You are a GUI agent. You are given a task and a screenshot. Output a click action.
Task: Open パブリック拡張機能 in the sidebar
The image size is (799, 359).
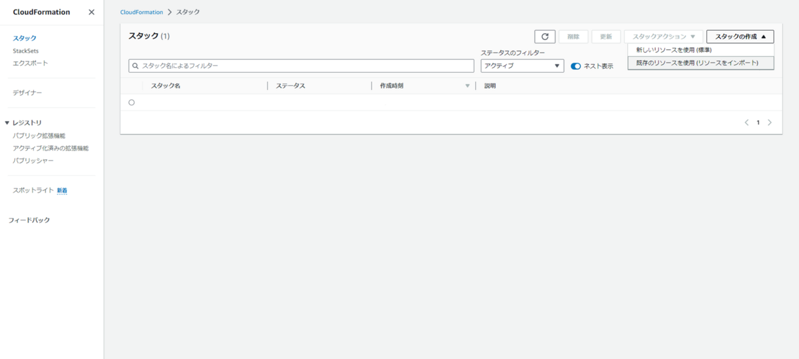[x=39, y=135]
